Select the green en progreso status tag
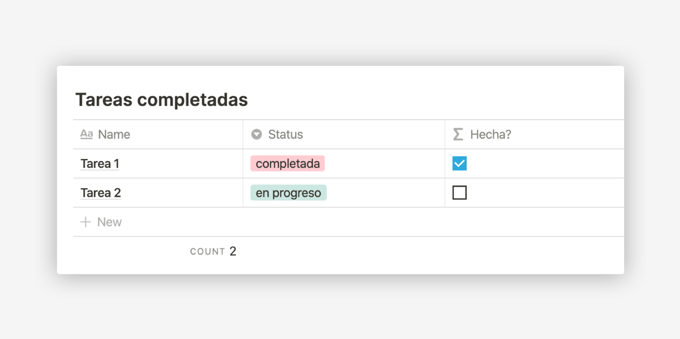This screenshot has width=680, height=339. [x=288, y=193]
